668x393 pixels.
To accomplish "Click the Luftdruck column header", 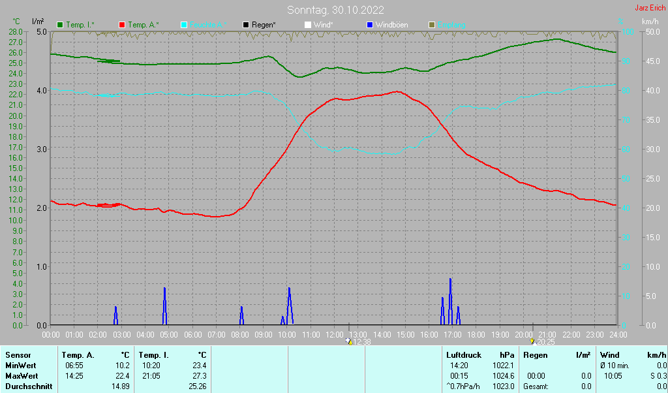I will 464,355.
